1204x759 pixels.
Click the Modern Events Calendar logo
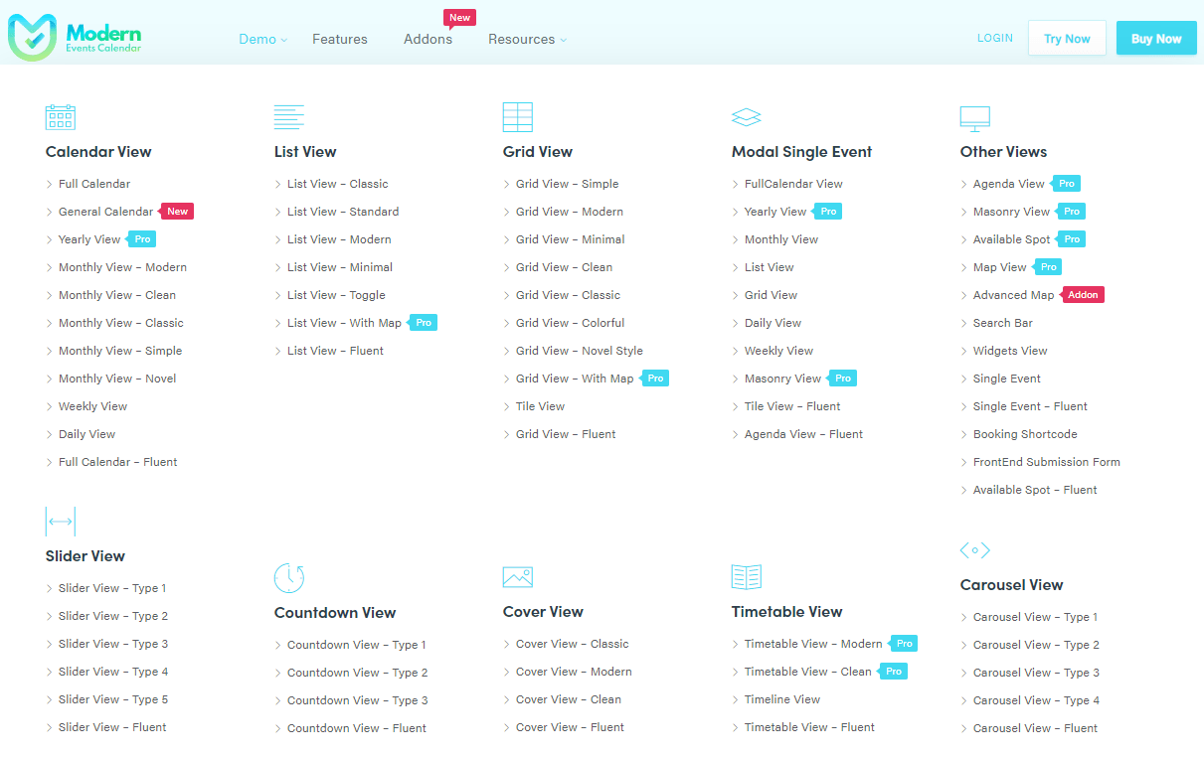tap(76, 38)
